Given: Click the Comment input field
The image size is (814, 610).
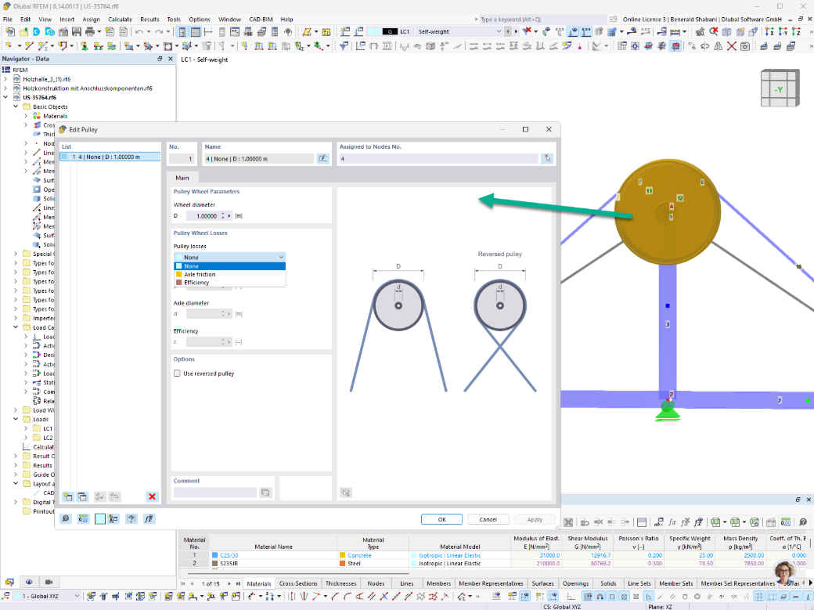Looking at the screenshot, I should (215, 492).
